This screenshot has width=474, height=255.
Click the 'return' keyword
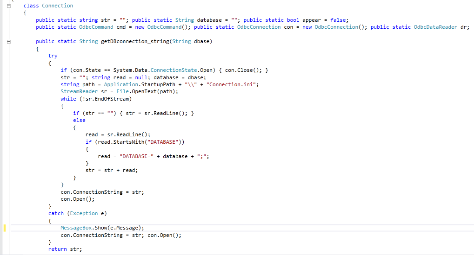click(57, 249)
